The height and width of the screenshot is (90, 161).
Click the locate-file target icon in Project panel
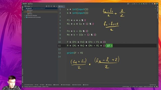(47, 6)
